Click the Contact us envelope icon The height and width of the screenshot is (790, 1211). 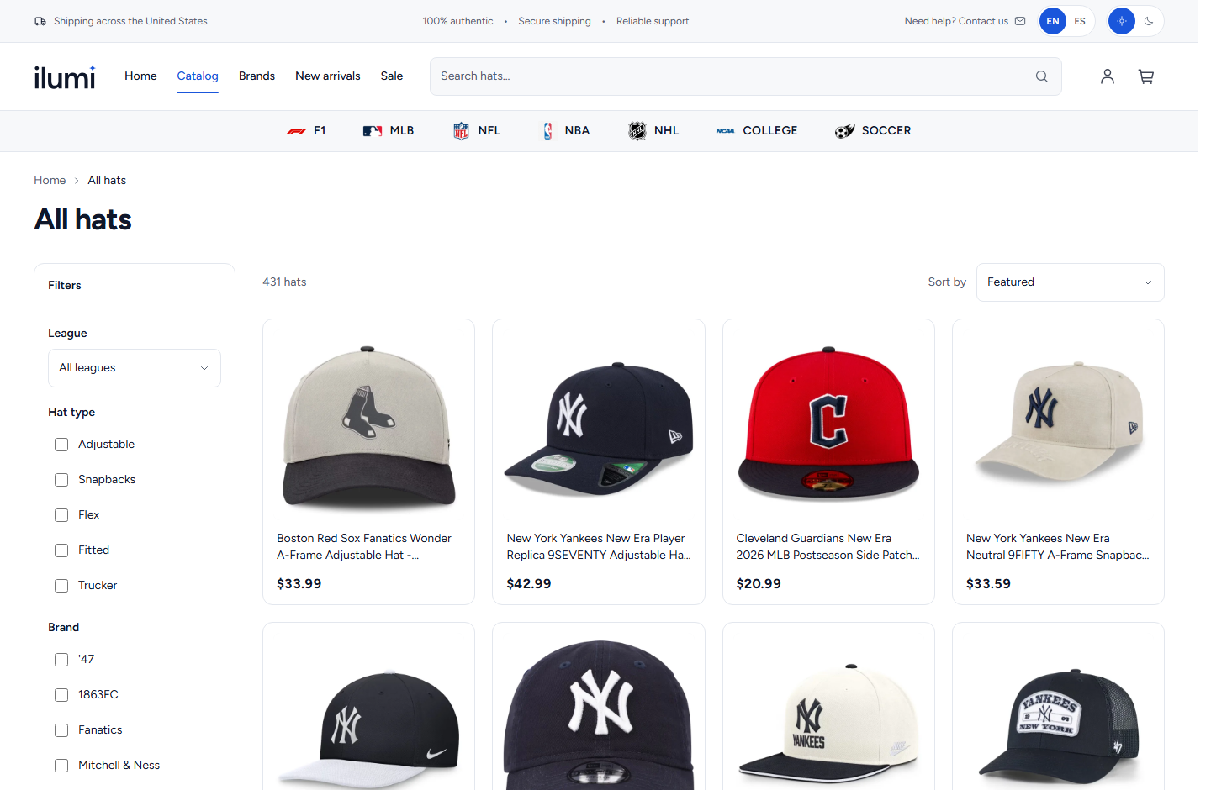[1020, 21]
